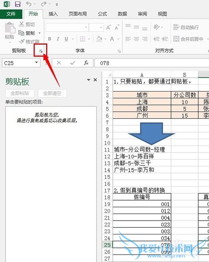Click the formula bar showing 078

[152, 63]
